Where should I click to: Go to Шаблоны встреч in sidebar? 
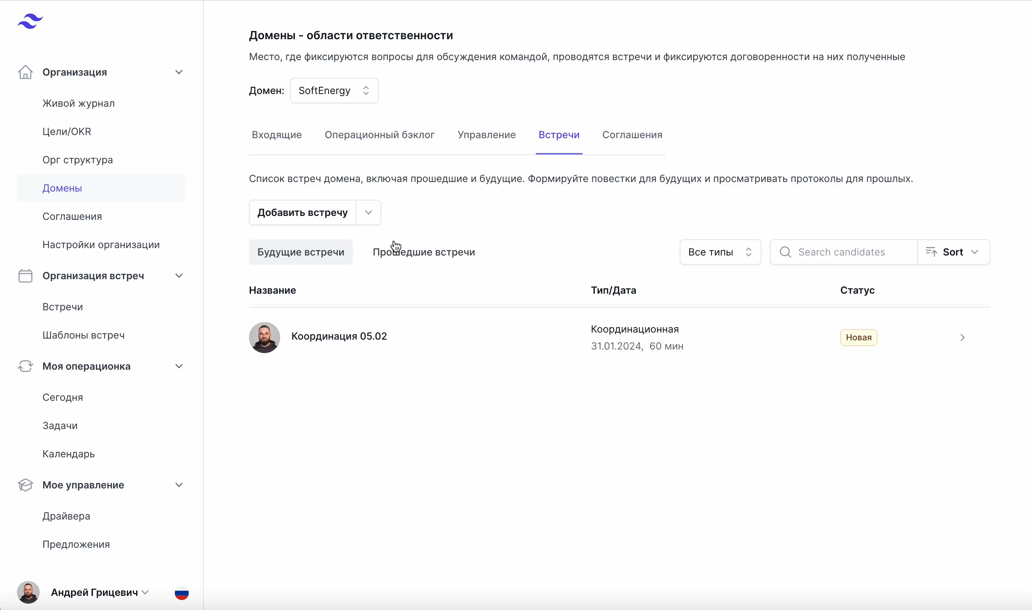coord(83,335)
